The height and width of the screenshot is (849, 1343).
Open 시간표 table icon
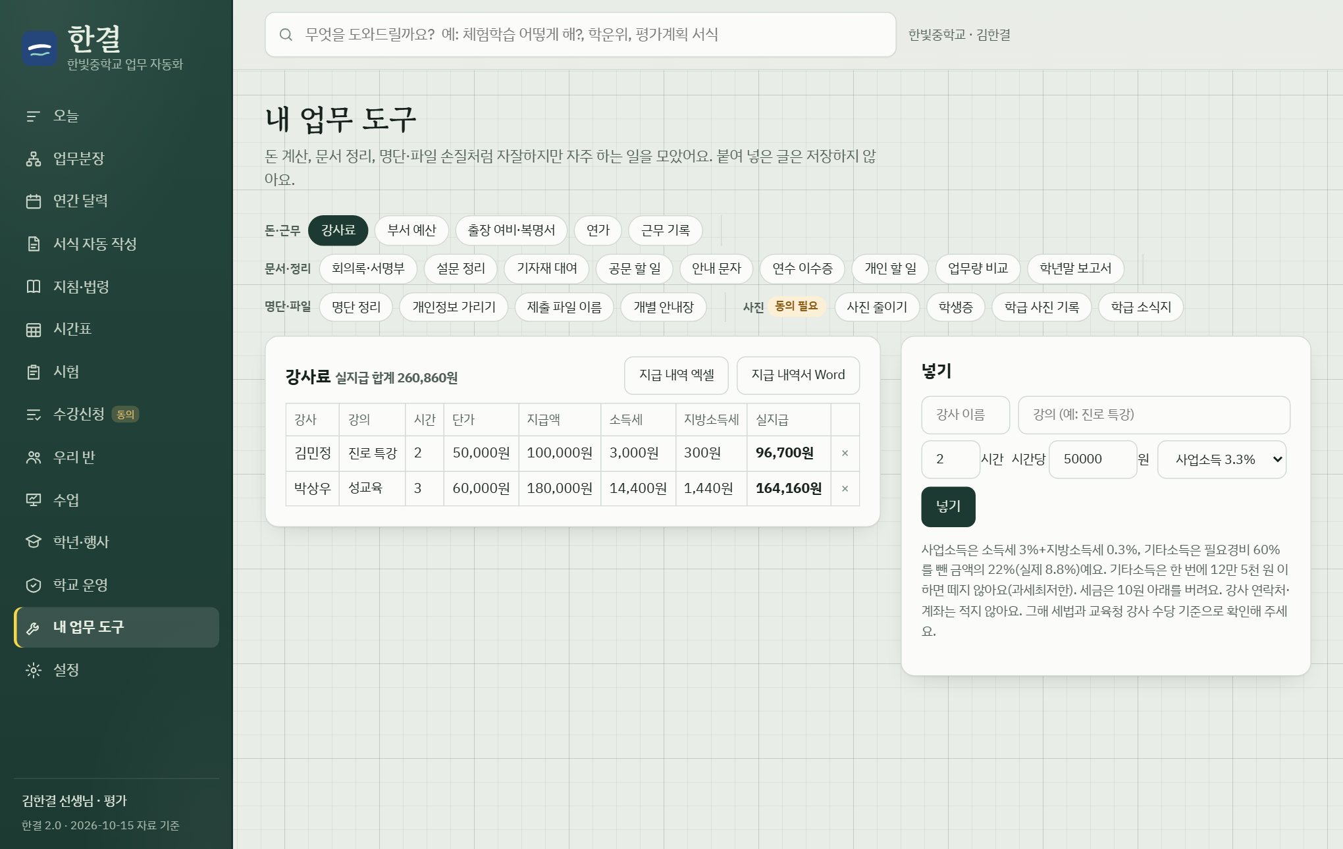[x=33, y=330]
